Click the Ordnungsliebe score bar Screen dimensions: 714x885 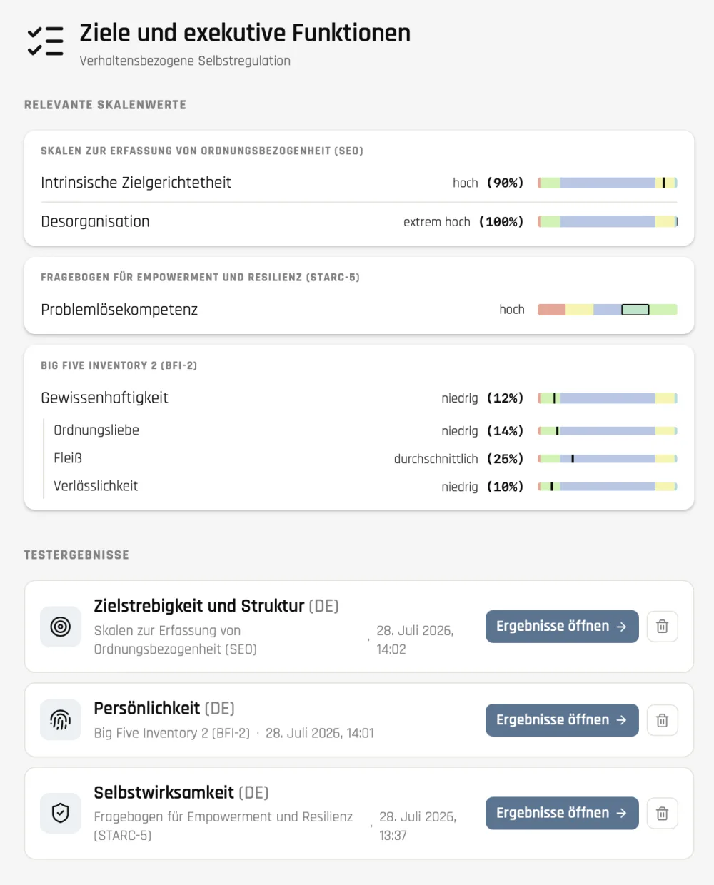point(608,431)
